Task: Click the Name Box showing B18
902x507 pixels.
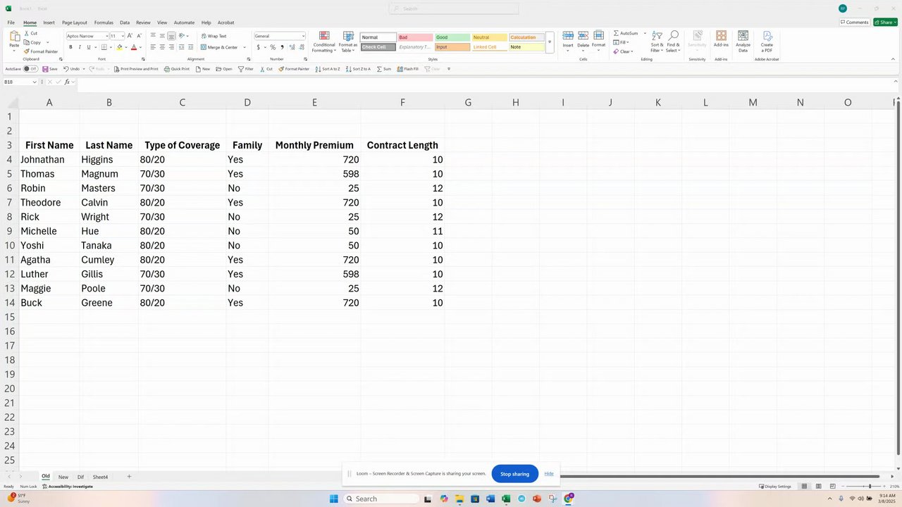Action: pos(19,82)
